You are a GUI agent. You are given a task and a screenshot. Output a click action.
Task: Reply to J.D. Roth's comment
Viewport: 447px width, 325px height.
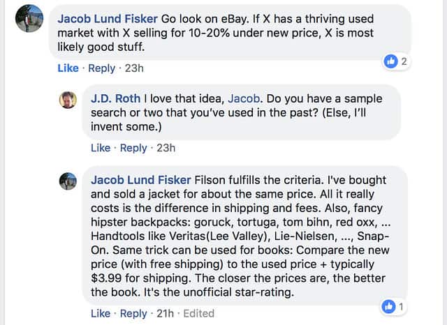click(133, 148)
